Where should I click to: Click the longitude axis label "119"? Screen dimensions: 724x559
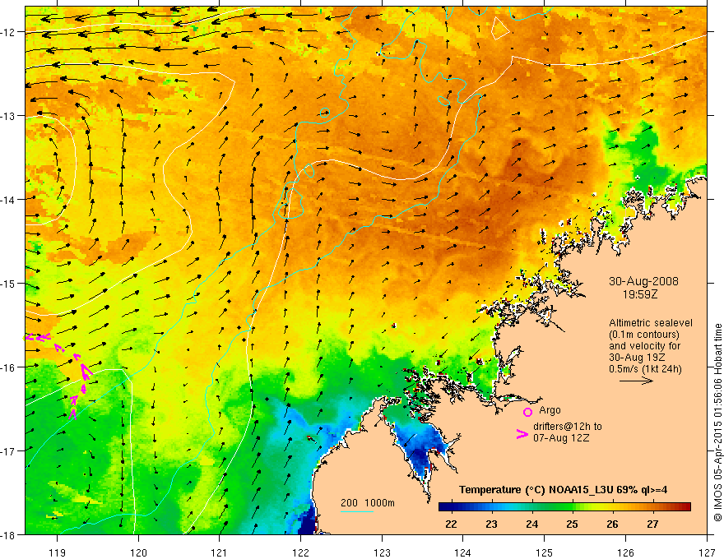pos(58,552)
